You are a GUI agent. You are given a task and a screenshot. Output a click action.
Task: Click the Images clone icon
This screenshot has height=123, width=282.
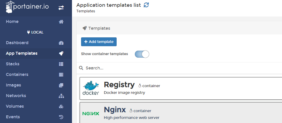click(61, 85)
